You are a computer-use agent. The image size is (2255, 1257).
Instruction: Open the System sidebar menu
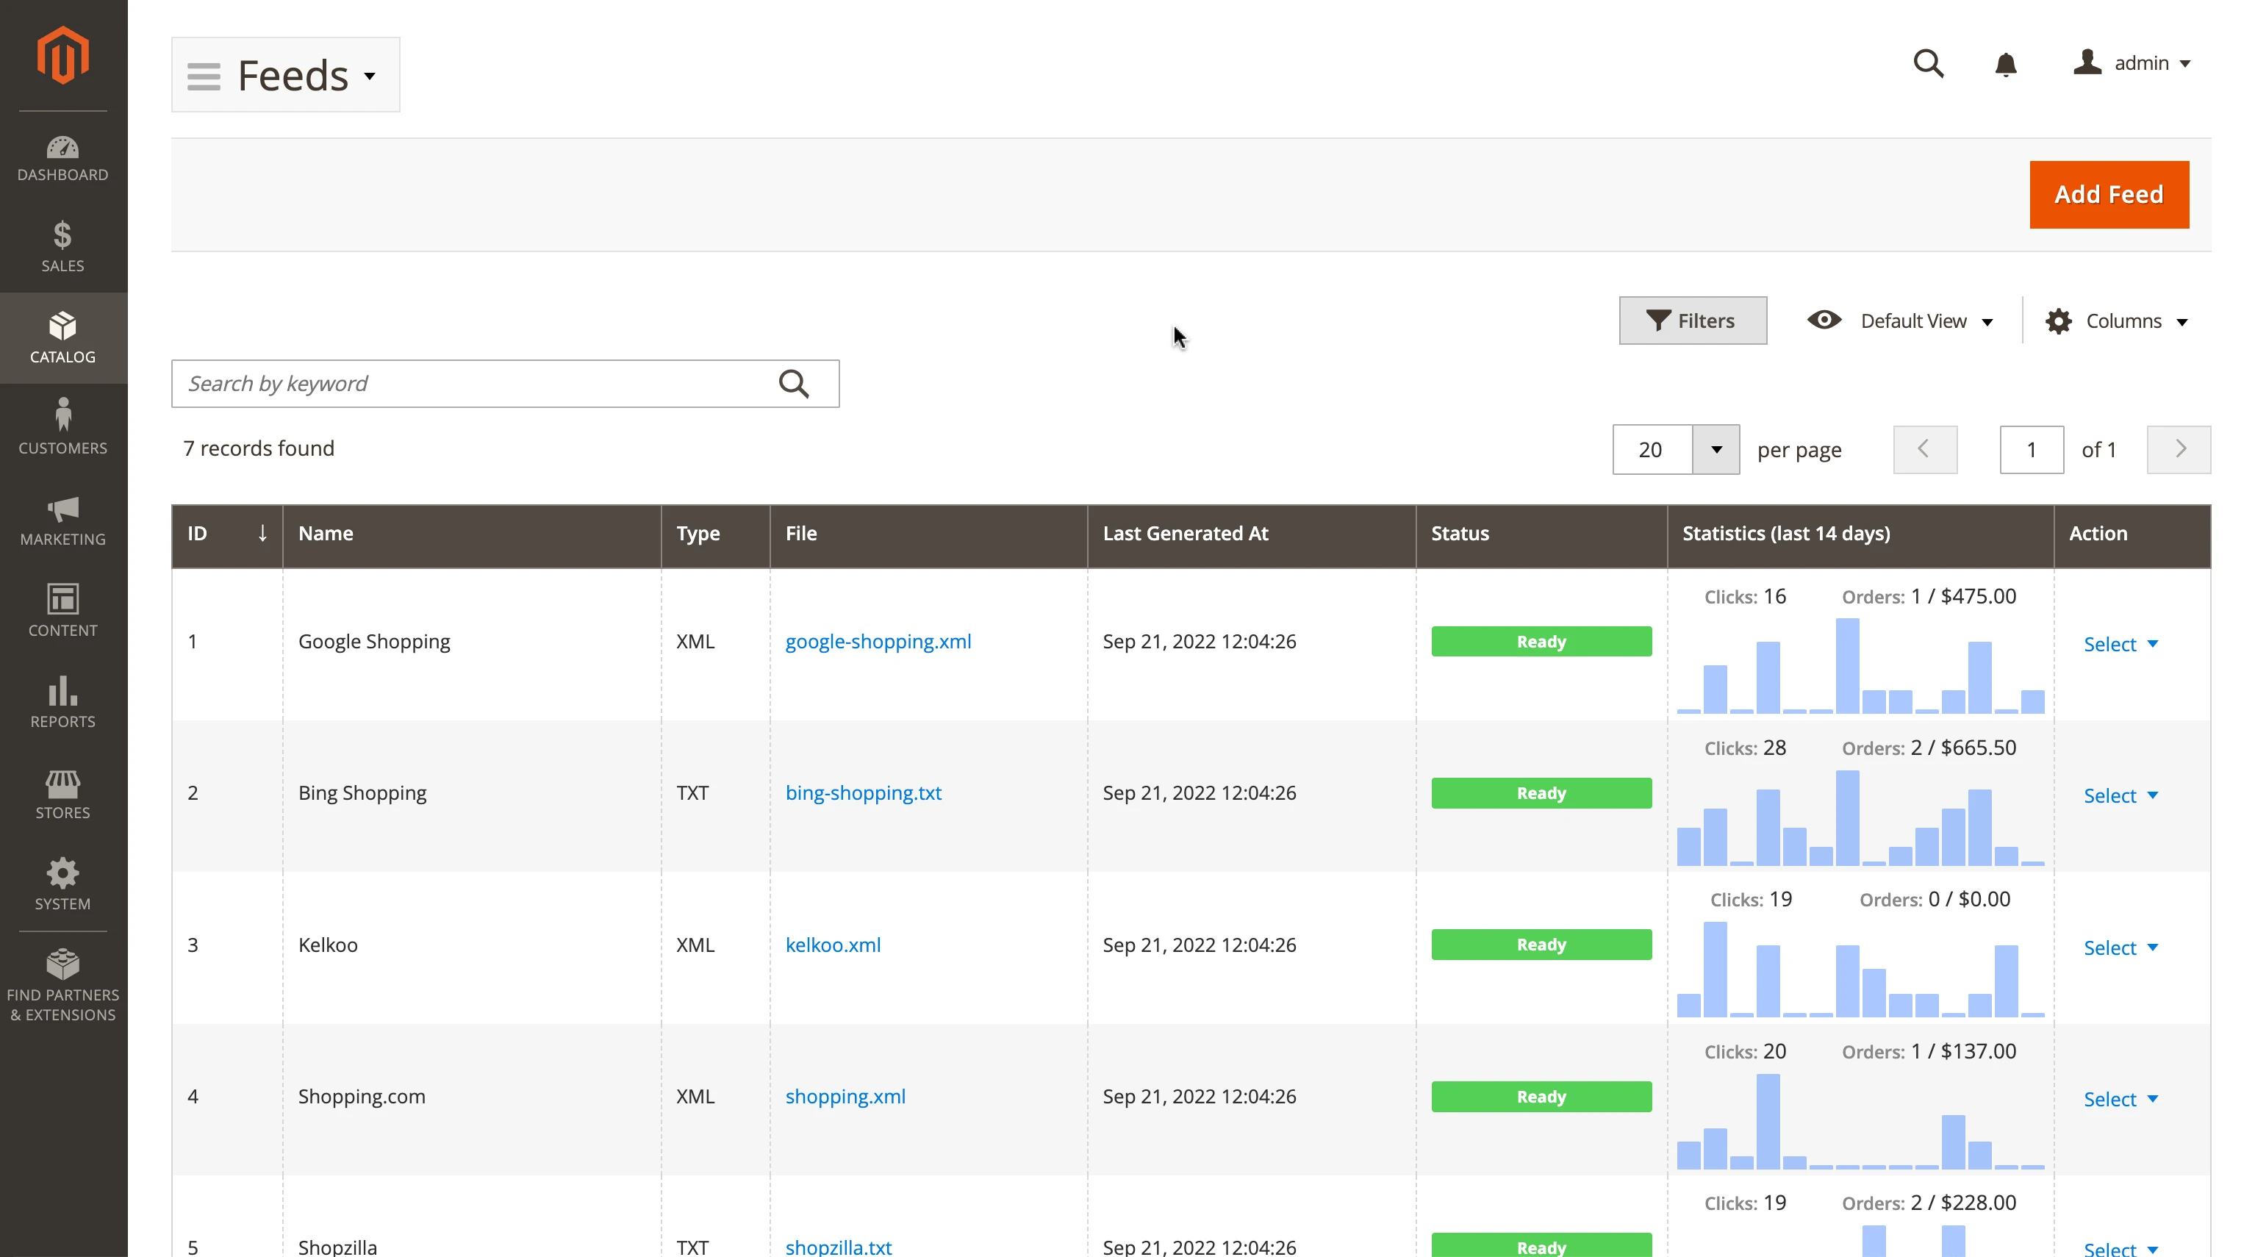pyautogui.click(x=63, y=884)
